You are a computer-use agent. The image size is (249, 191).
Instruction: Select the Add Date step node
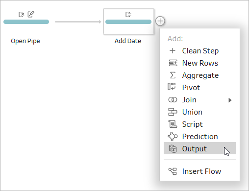[128, 22]
